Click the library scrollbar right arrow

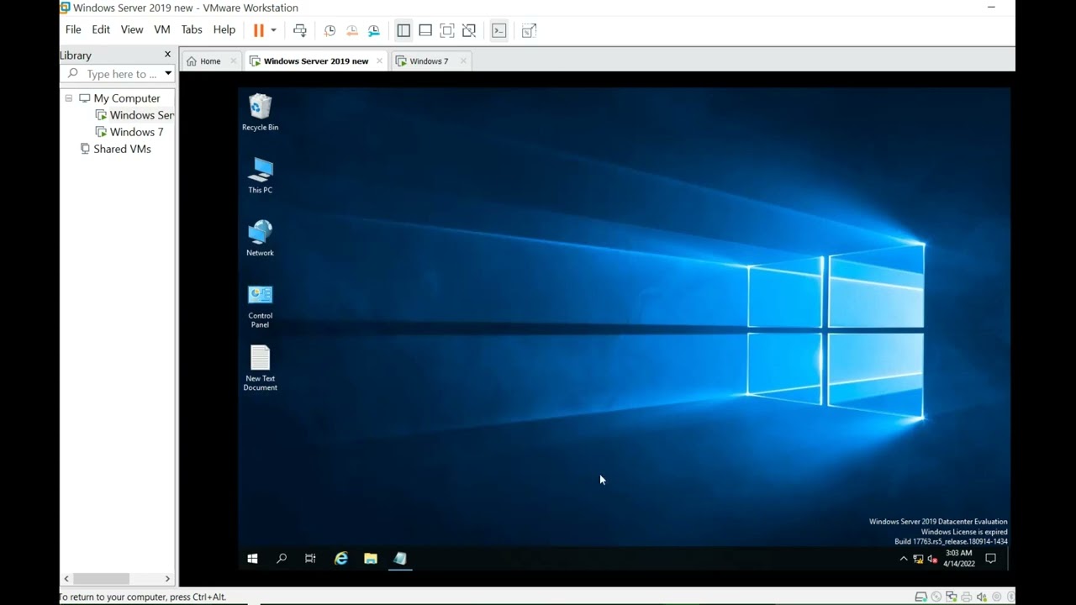(x=167, y=579)
